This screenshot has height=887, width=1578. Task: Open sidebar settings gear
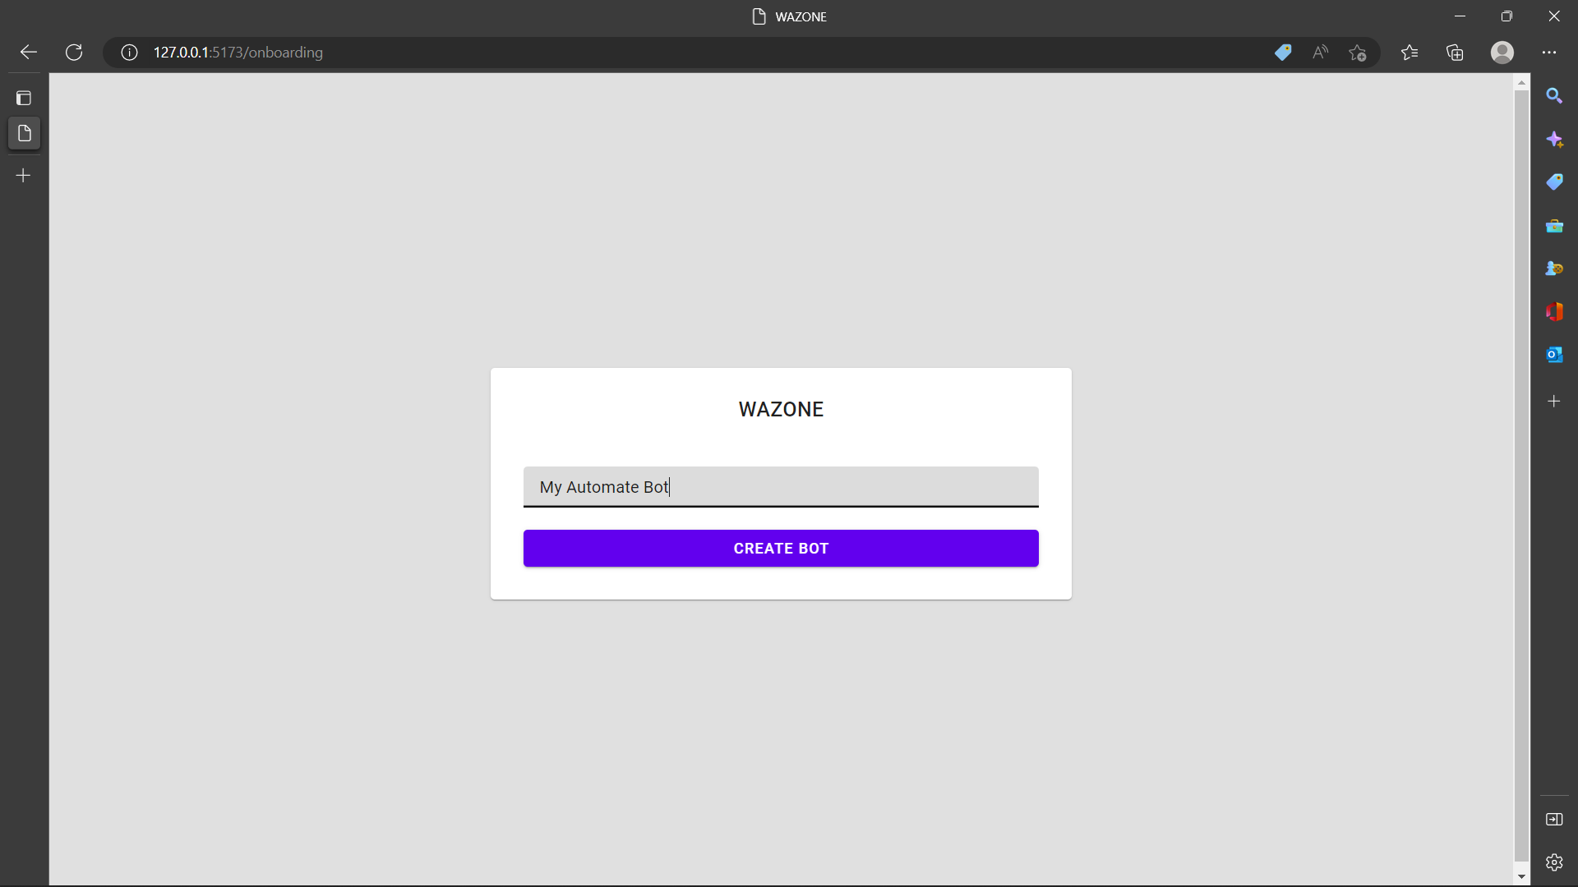[x=1553, y=862]
